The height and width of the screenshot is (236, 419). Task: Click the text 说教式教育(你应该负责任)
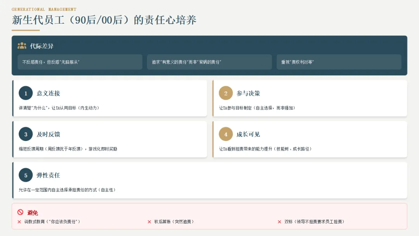(52, 222)
